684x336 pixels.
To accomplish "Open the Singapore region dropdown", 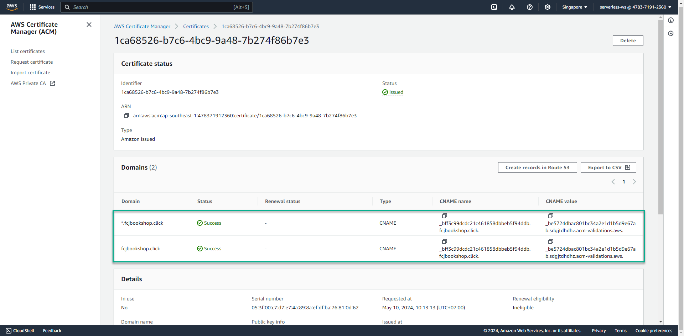I will (x=575, y=7).
